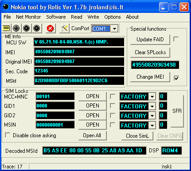Enable Disable close asking checkbox
191x171 pixels.
8,135
